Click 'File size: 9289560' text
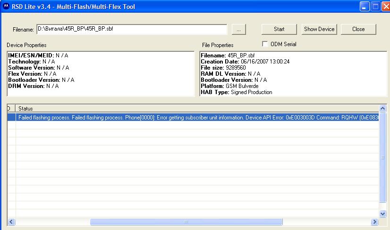 tap(223, 68)
